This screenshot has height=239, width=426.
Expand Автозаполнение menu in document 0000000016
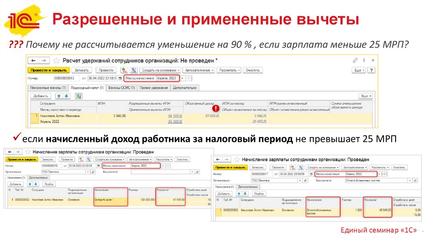coord(140,159)
